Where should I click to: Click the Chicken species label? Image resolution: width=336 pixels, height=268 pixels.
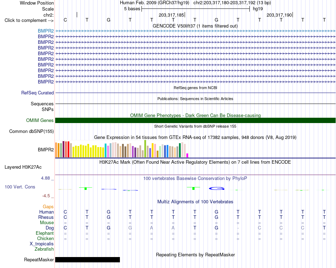[45, 238]
